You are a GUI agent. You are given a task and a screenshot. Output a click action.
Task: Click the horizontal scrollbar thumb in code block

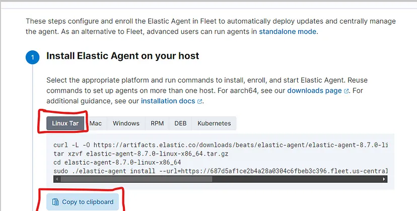136,179
